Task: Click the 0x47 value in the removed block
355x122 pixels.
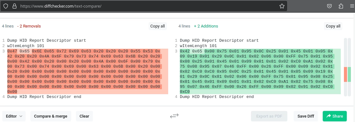Action: click(12, 51)
